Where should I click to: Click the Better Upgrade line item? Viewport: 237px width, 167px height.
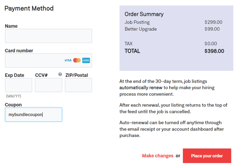(x=141, y=29)
